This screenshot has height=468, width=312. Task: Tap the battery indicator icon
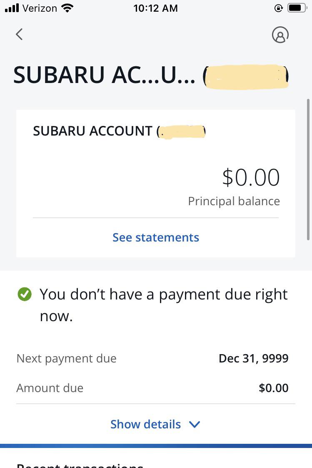coord(297,8)
